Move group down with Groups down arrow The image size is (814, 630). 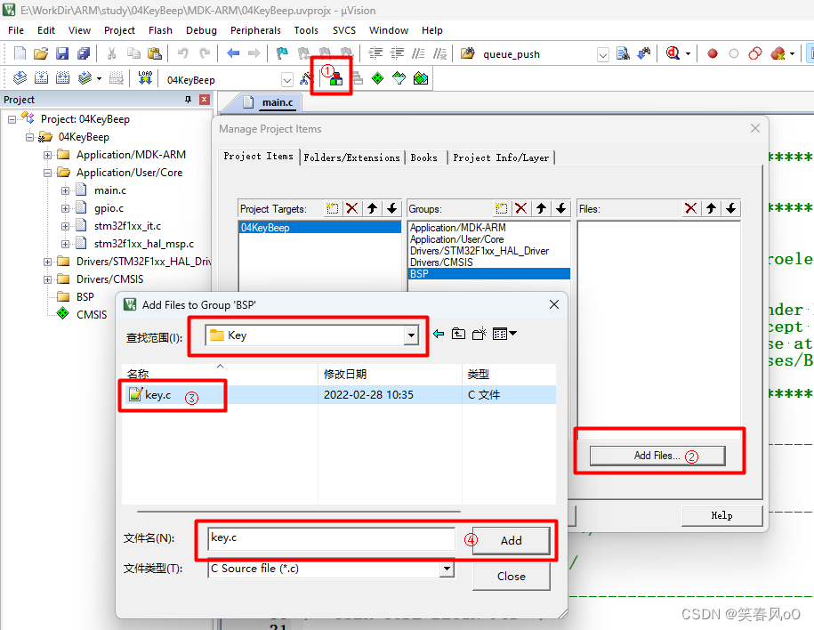[560, 209]
